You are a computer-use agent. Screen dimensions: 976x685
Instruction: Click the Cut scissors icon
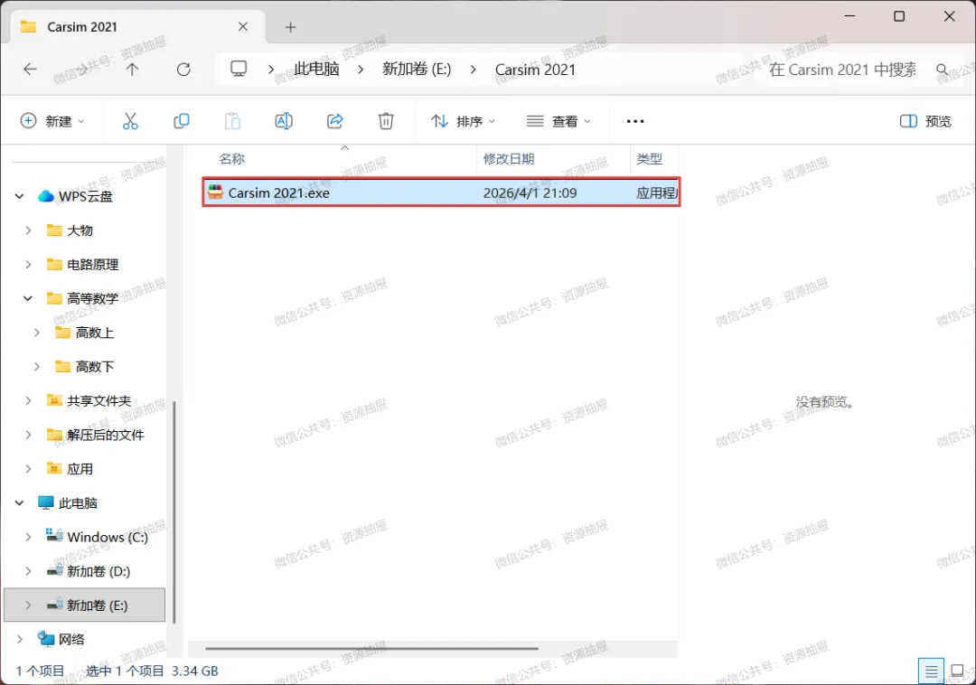pyautogui.click(x=130, y=121)
